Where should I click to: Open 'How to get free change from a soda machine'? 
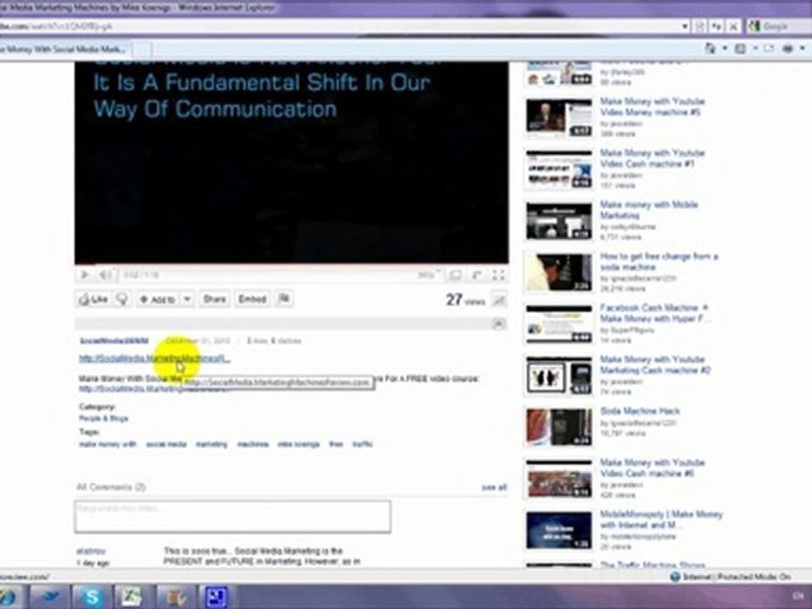[x=659, y=261]
